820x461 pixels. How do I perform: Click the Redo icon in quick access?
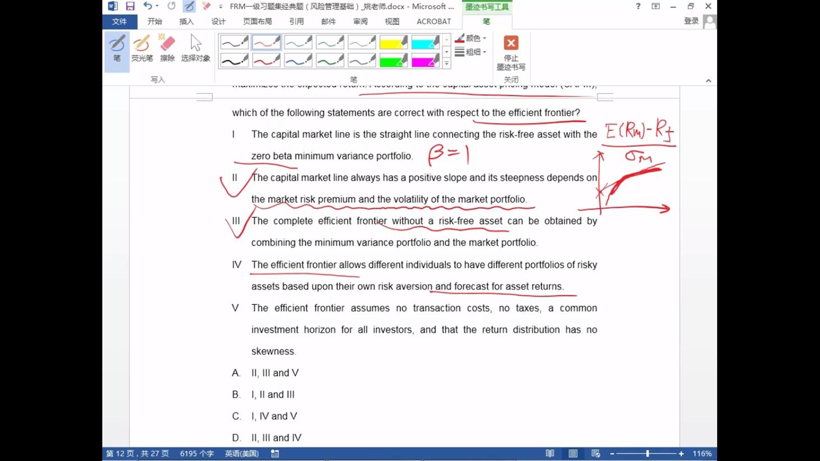(x=171, y=6)
